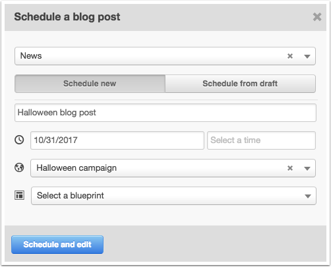Click the globe campaign icon
Viewport: 331px width, 267px height.
19,167
